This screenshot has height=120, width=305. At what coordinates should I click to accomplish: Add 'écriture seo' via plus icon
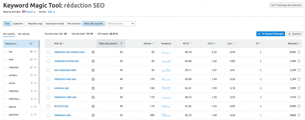(x=93, y=106)
